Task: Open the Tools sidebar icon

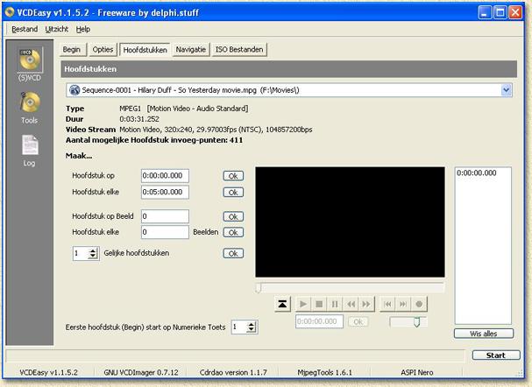Action: tap(30, 107)
